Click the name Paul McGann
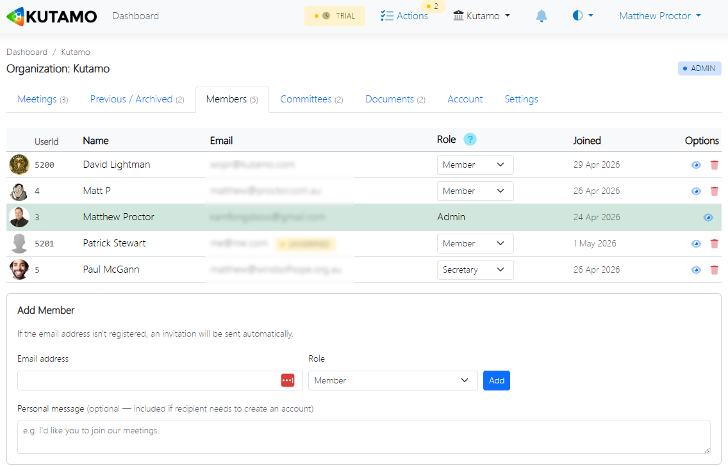Image resolution: width=728 pixels, height=466 pixels. pos(111,269)
